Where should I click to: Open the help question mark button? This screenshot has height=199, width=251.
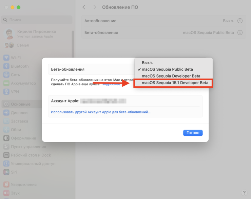244,193
